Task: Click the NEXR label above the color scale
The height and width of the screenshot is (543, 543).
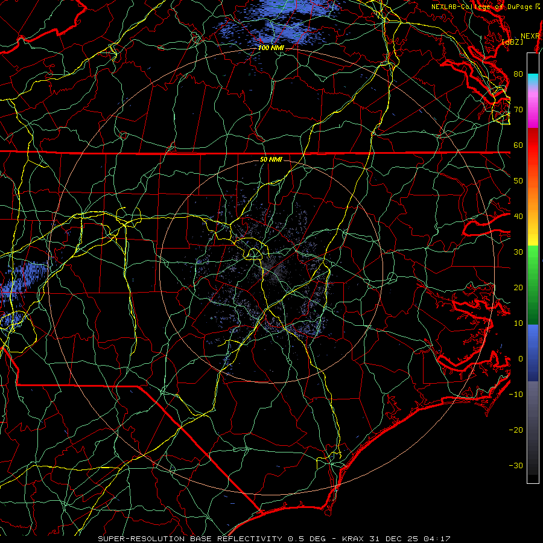Action: [x=530, y=36]
